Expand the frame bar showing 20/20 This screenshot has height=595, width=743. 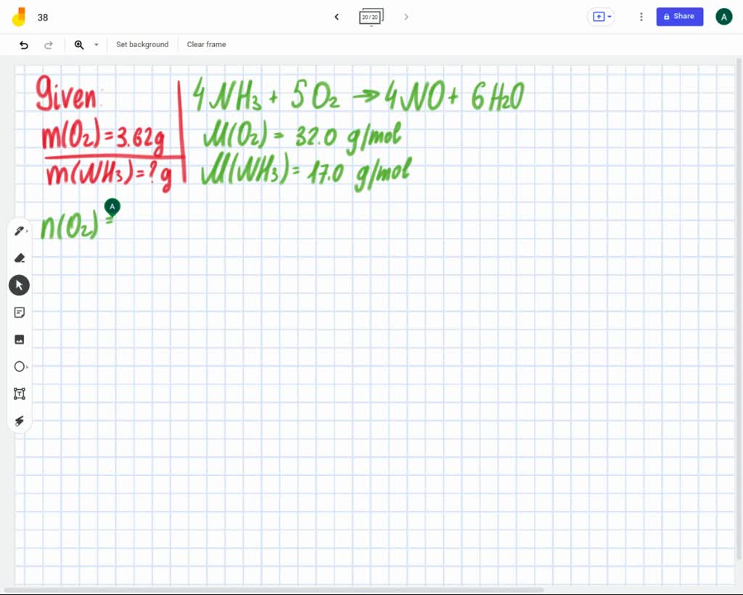tap(371, 17)
